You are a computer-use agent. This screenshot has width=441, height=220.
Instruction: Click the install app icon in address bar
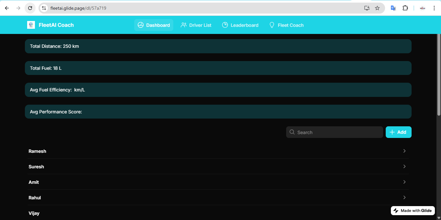click(367, 8)
